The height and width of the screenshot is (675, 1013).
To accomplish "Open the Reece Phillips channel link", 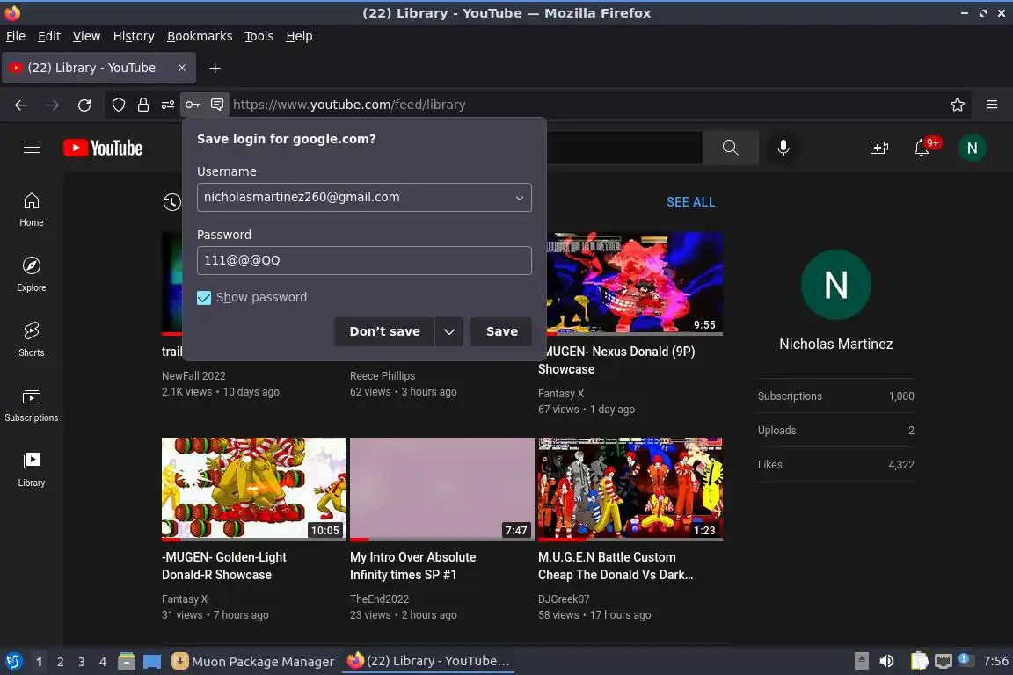I will tap(383, 376).
